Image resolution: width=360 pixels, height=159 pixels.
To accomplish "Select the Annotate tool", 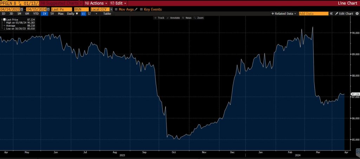I will (173, 18).
